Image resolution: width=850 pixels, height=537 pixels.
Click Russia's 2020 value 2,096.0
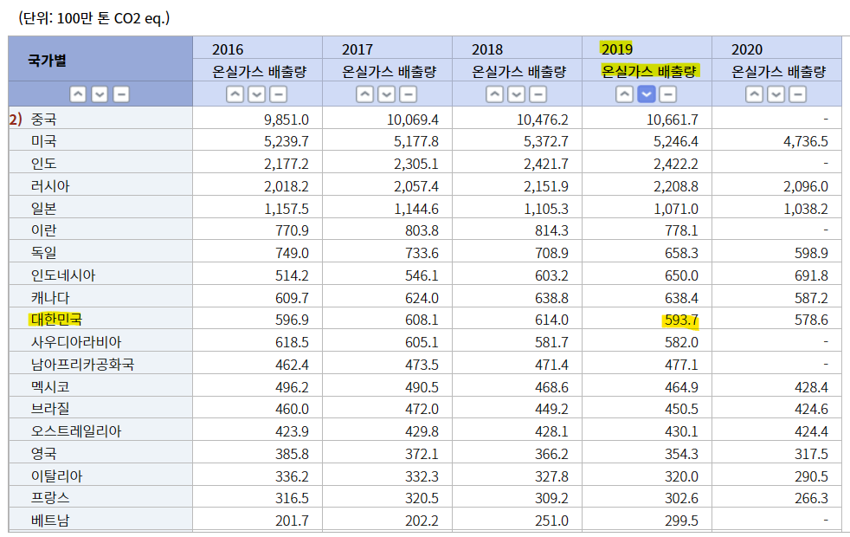806,186
